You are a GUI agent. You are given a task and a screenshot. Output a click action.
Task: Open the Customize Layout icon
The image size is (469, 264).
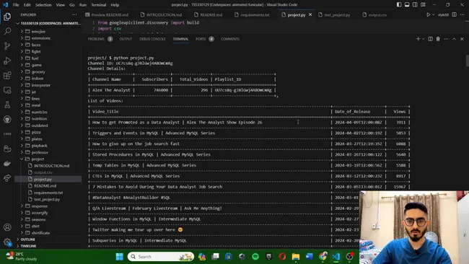(x=423, y=5)
